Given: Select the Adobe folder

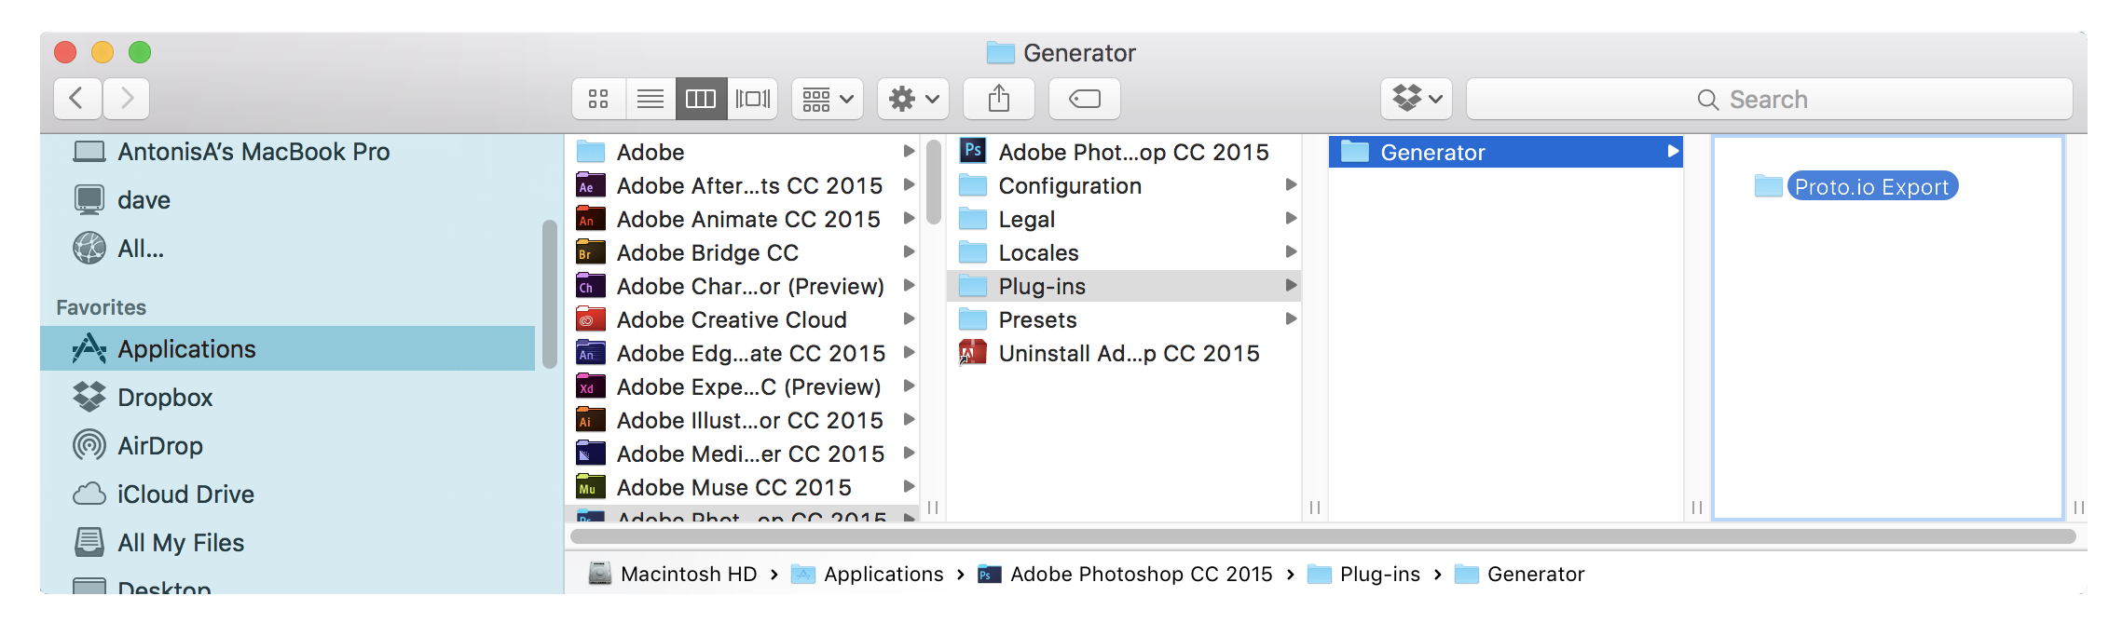Looking at the screenshot, I should [743, 152].
